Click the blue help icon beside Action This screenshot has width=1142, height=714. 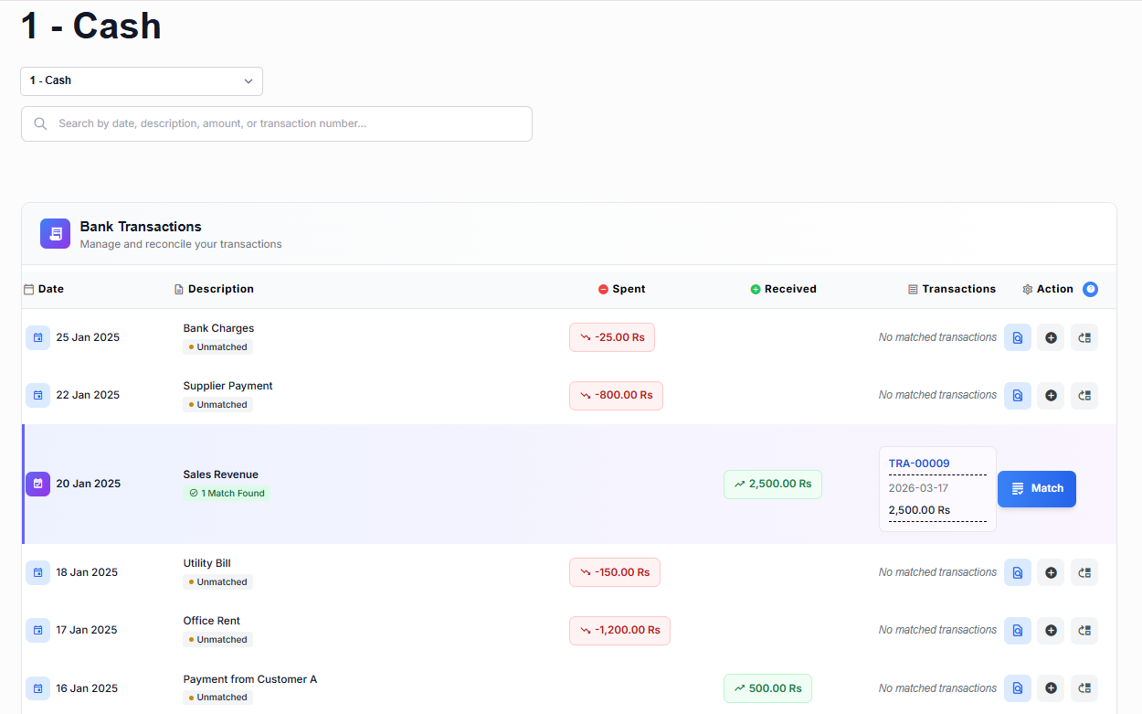pos(1090,289)
